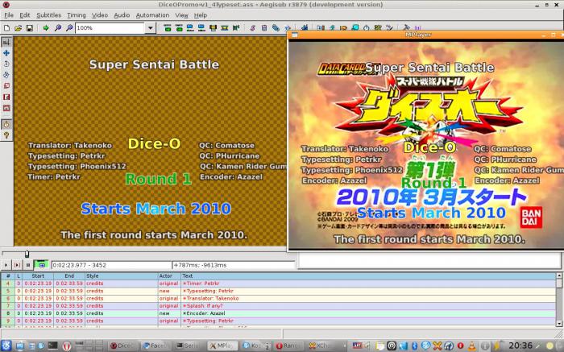
Task: Pause the video playback
Action: [x=27, y=265]
